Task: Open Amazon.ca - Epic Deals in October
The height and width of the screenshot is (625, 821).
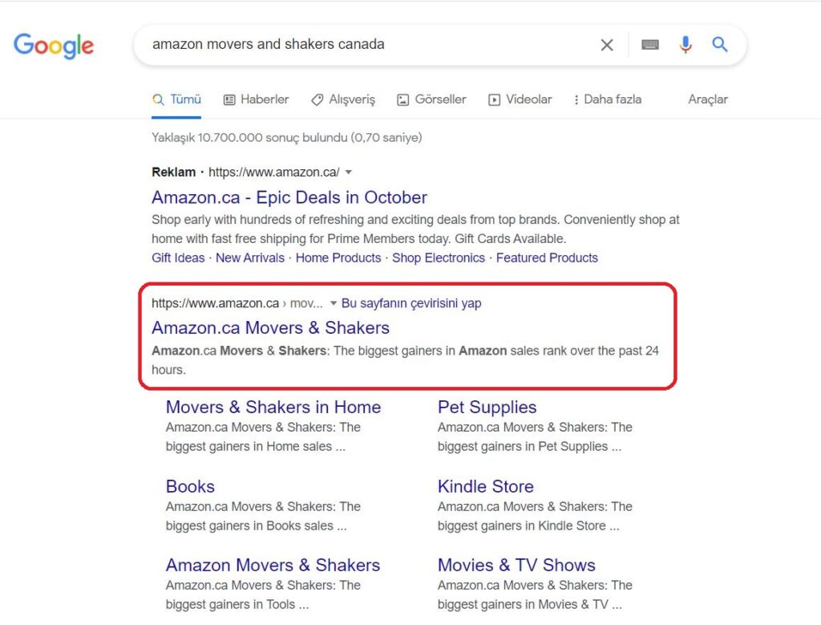Action: [289, 197]
